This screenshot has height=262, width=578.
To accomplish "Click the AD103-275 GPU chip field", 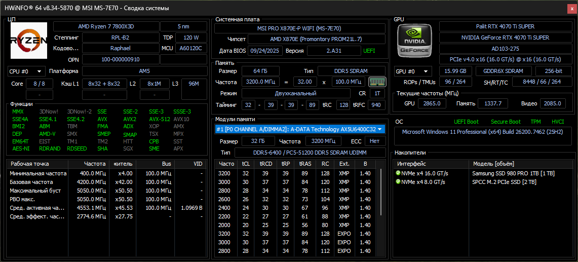I will [505, 48].
